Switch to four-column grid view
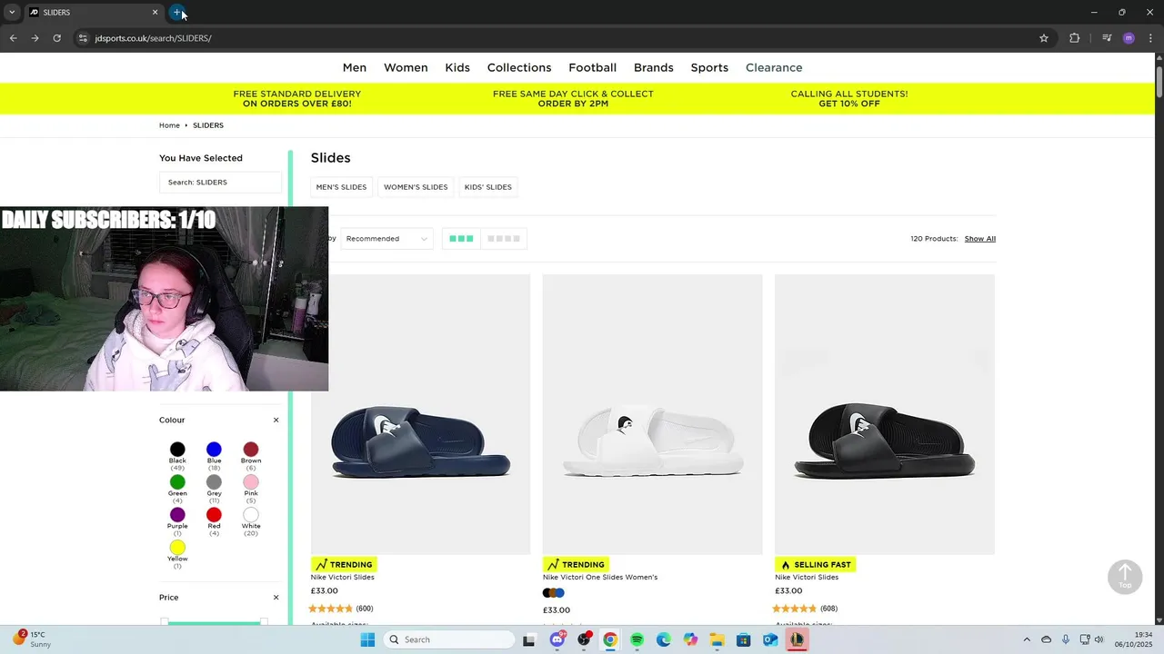 (504, 239)
